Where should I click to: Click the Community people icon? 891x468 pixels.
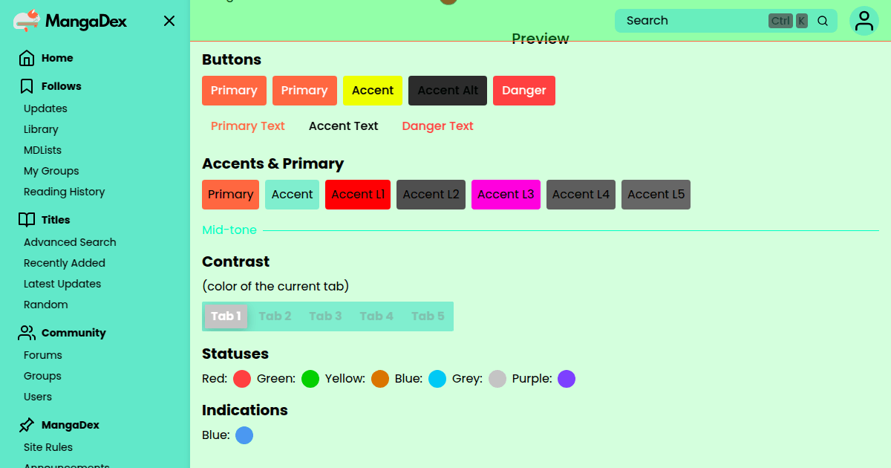(27, 333)
